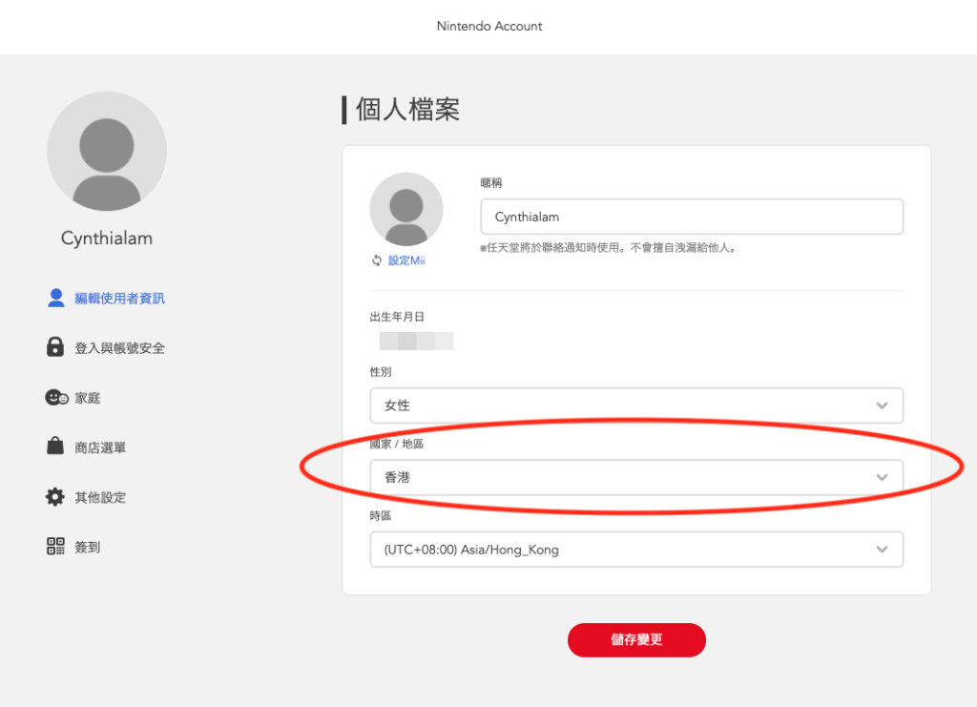This screenshot has width=977, height=707.
Task: Click the QR code icon for 簽到
Action: point(55,547)
